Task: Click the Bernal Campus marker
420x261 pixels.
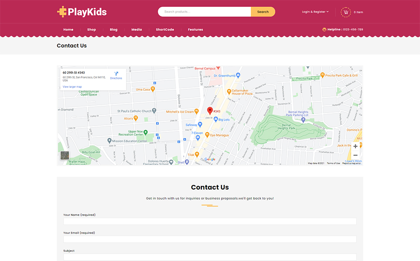Action: (218, 68)
